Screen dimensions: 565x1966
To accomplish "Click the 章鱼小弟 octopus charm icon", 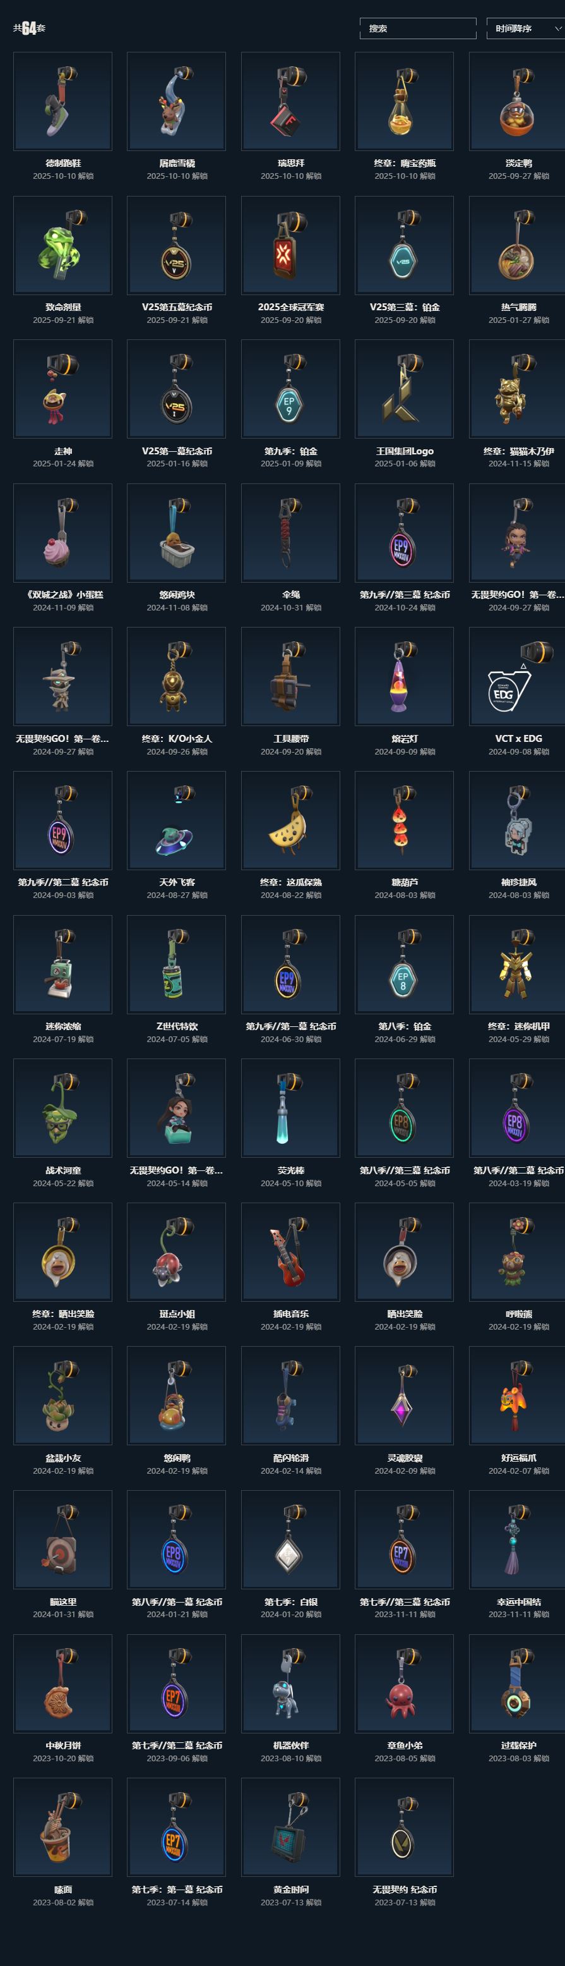I will click(x=404, y=1684).
